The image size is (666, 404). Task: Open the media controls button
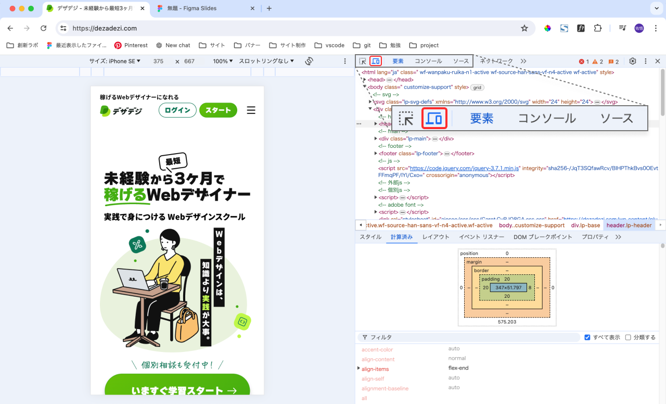pyautogui.click(x=622, y=28)
